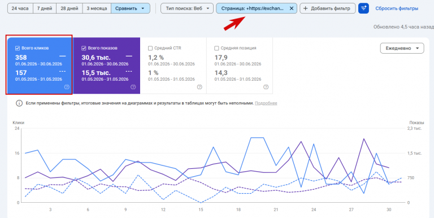Select the 28 дней date range
434x218 pixels.
click(x=70, y=8)
